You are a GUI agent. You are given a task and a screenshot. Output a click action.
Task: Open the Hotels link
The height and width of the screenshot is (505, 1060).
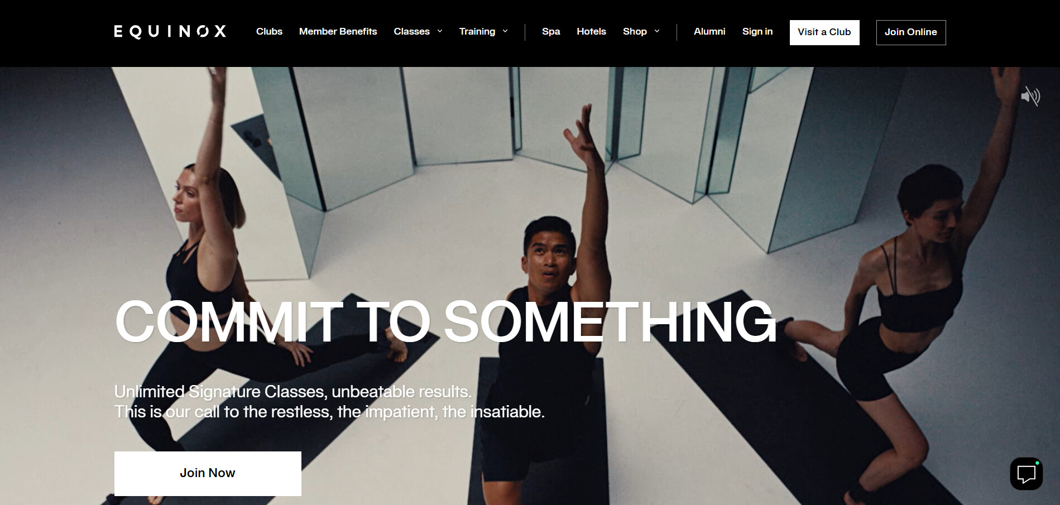[x=591, y=31]
